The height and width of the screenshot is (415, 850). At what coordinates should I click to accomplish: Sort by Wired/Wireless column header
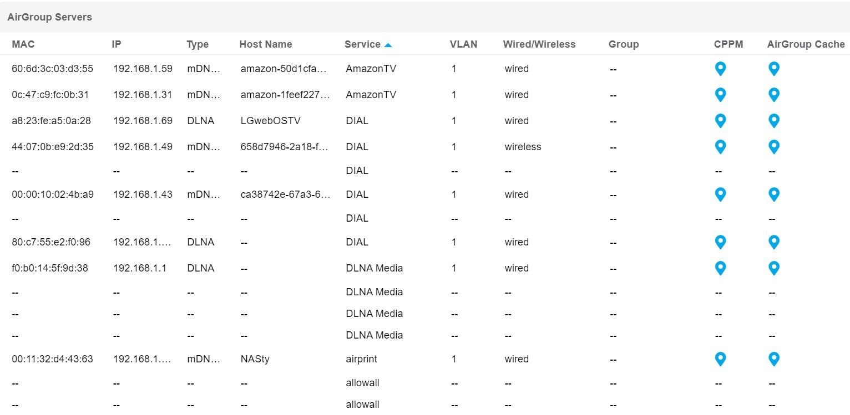point(539,44)
